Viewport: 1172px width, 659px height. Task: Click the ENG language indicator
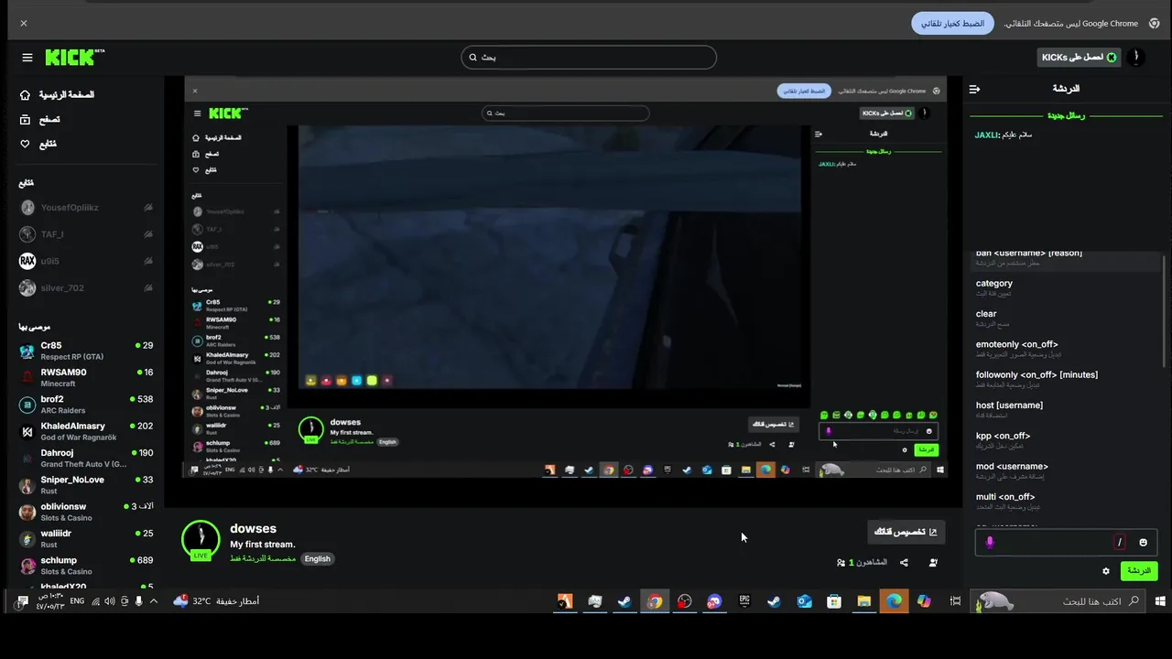(77, 601)
